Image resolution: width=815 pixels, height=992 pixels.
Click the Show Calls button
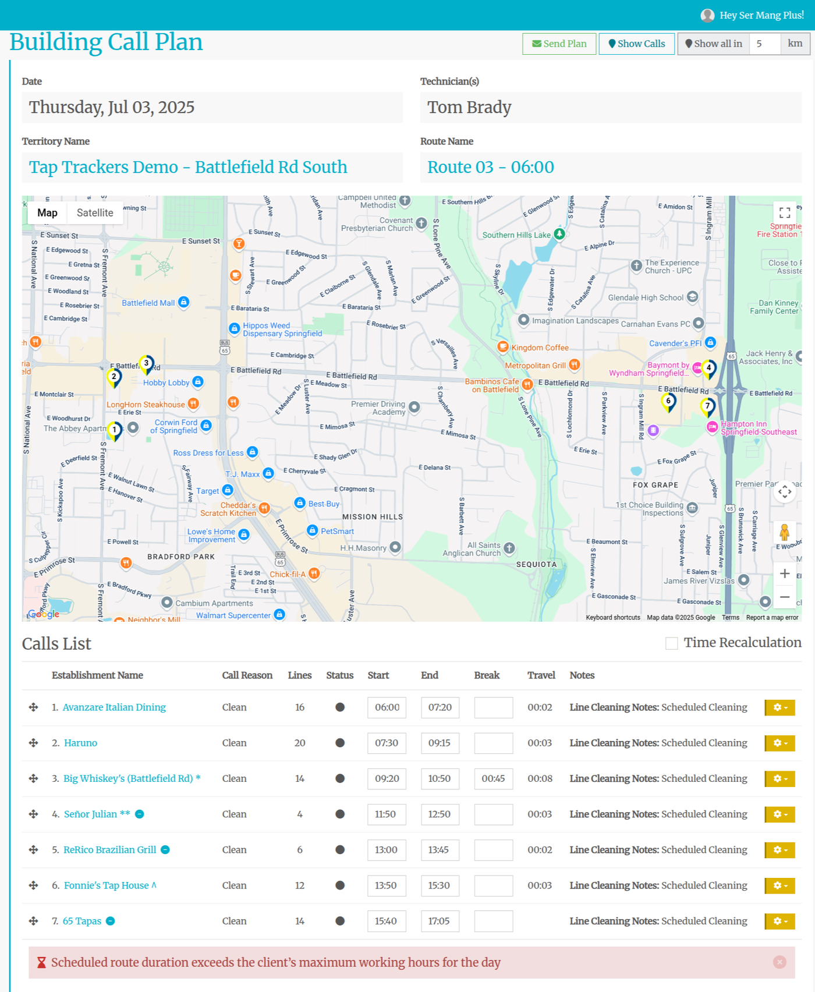[x=637, y=44]
